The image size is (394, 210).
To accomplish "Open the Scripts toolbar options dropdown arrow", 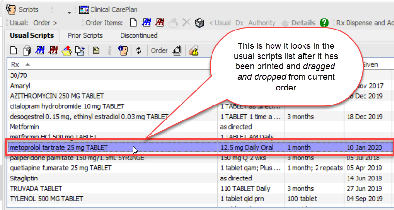I will (69, 11).
